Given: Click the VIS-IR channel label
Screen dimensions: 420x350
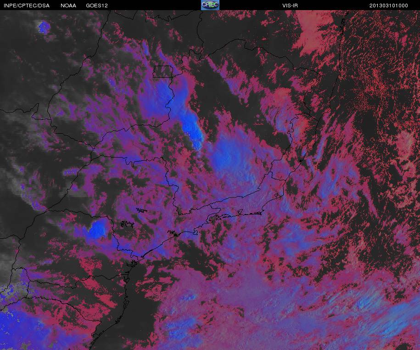Looking at the screenshot, I should pyautogui.click(x=290, y=6).
